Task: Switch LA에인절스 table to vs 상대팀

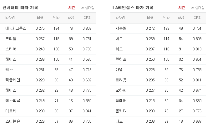Action: coord(198,8)
